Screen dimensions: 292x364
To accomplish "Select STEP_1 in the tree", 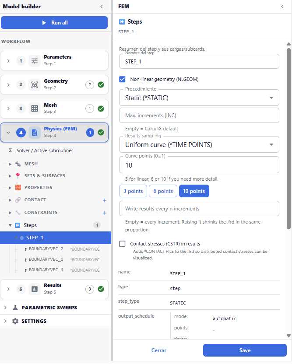I will click(56, 238).
